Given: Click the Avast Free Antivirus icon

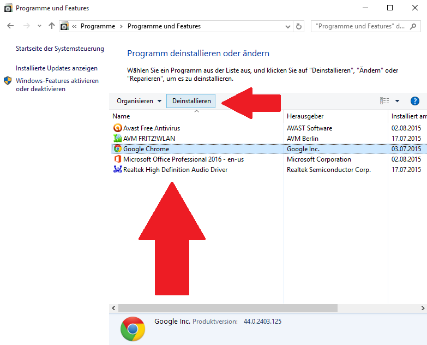Looking at the screenshot, I should (x=117, y=128).
